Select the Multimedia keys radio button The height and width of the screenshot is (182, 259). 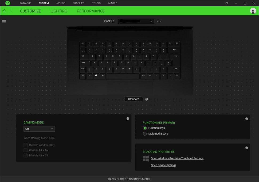[x=145, y=134]
